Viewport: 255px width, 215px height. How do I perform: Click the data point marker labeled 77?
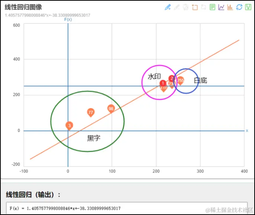(91, 113)
